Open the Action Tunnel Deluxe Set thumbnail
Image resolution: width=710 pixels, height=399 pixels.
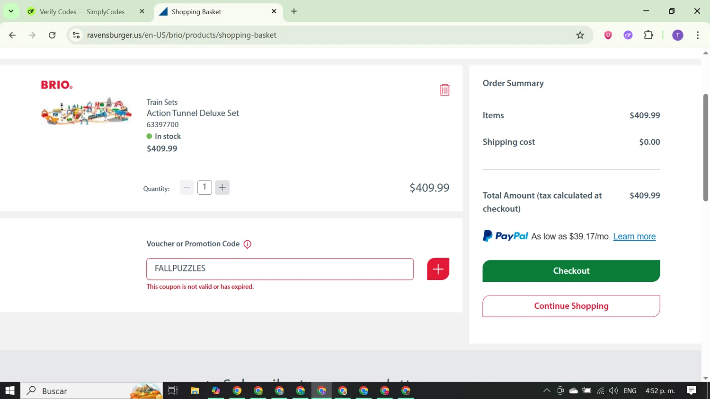tap(86, 112)
